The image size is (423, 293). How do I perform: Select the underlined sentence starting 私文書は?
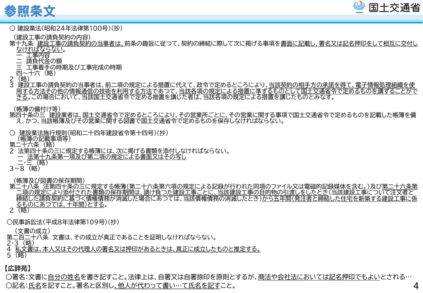[138, 249]
